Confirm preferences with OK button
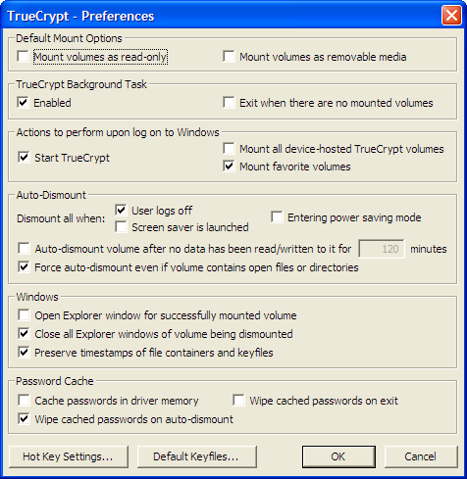Image resolution: width=467 pixels, height=479 pixels. tap(338, 456)
